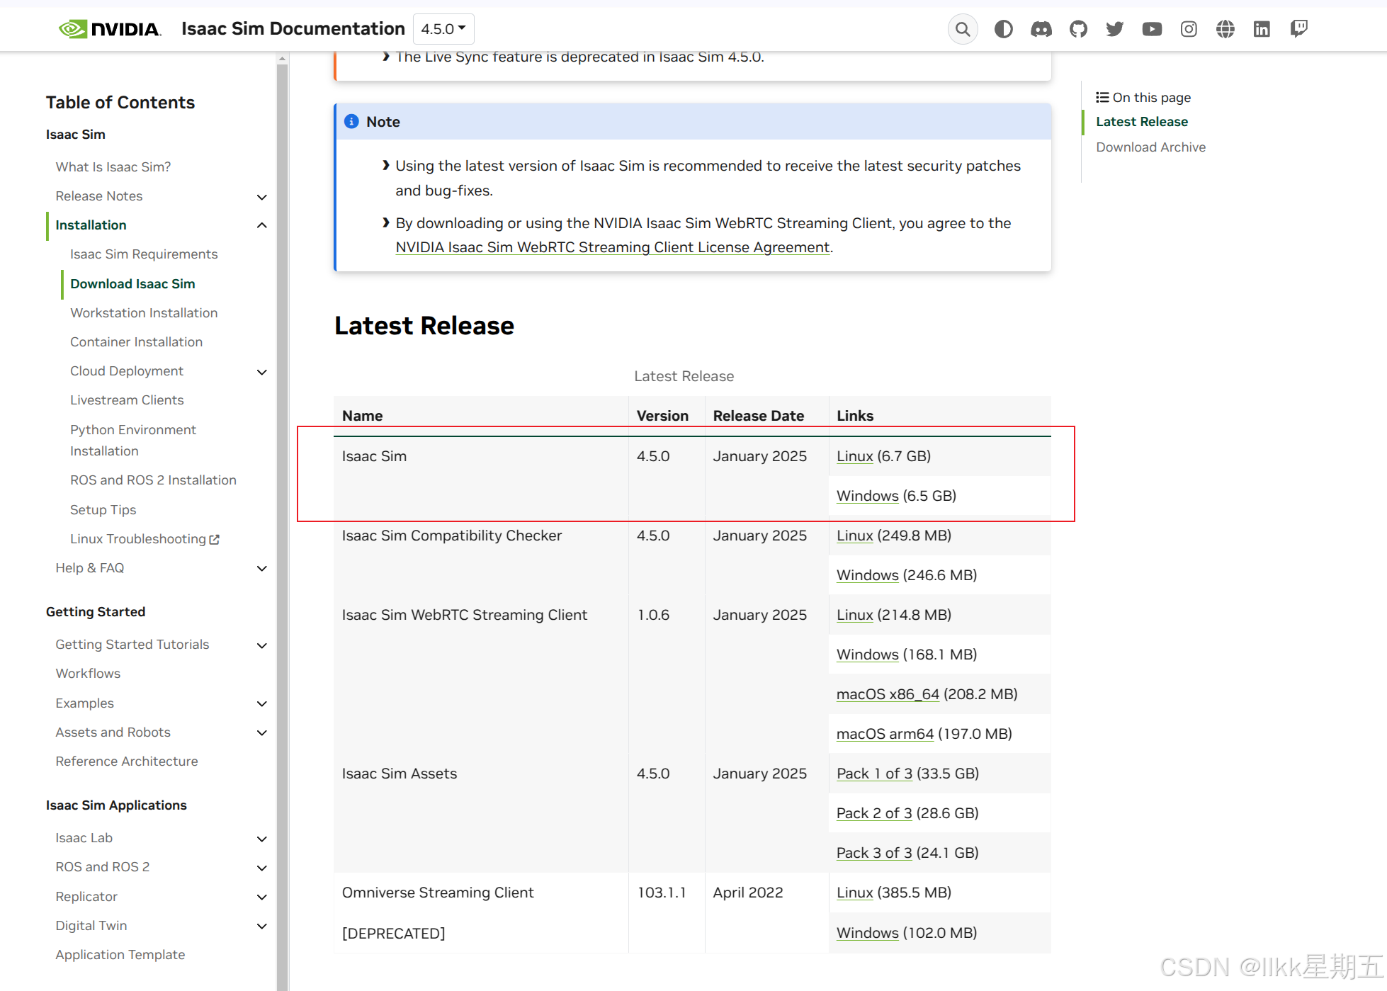Download Assets Pack 3 of 3
Viewport: 1387px width, 991px height.
pos(874,853)
